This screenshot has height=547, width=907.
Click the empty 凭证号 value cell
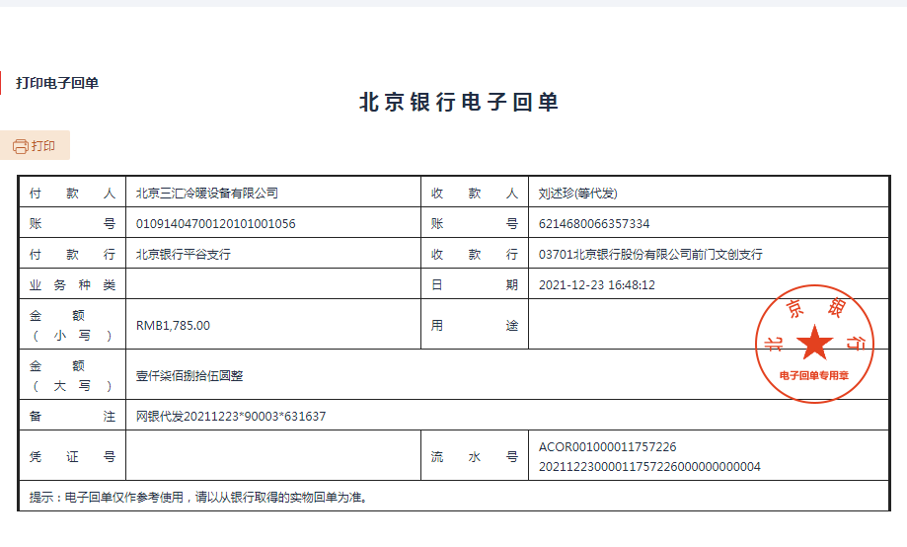click(x=272, y=457)
